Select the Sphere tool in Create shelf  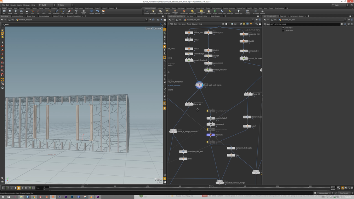[10, 11]
